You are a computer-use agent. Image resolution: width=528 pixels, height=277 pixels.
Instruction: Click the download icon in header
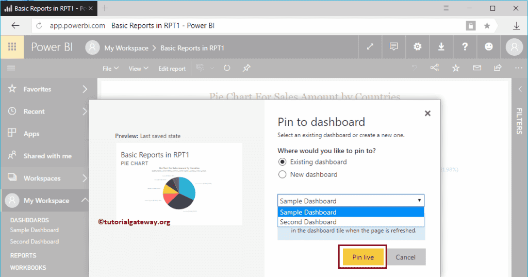[441, 47]
